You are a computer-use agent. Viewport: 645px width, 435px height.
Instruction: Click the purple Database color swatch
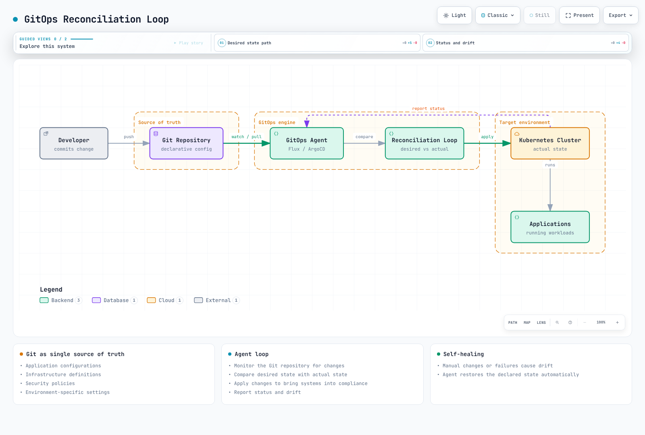click(x=96, y=300)
